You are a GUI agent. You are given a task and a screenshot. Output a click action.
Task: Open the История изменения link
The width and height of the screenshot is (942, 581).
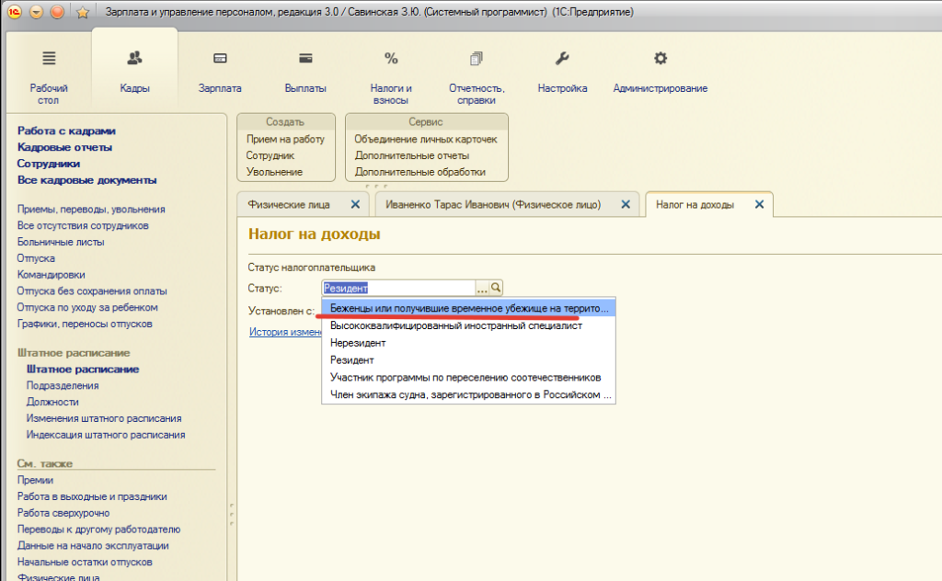point(285,332)
